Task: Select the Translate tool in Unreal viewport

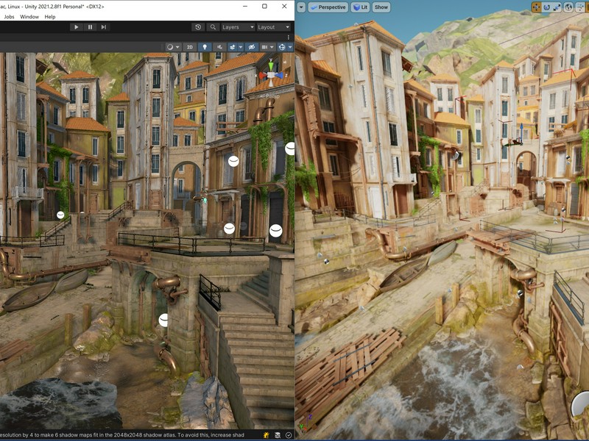Action: [536, 7]
